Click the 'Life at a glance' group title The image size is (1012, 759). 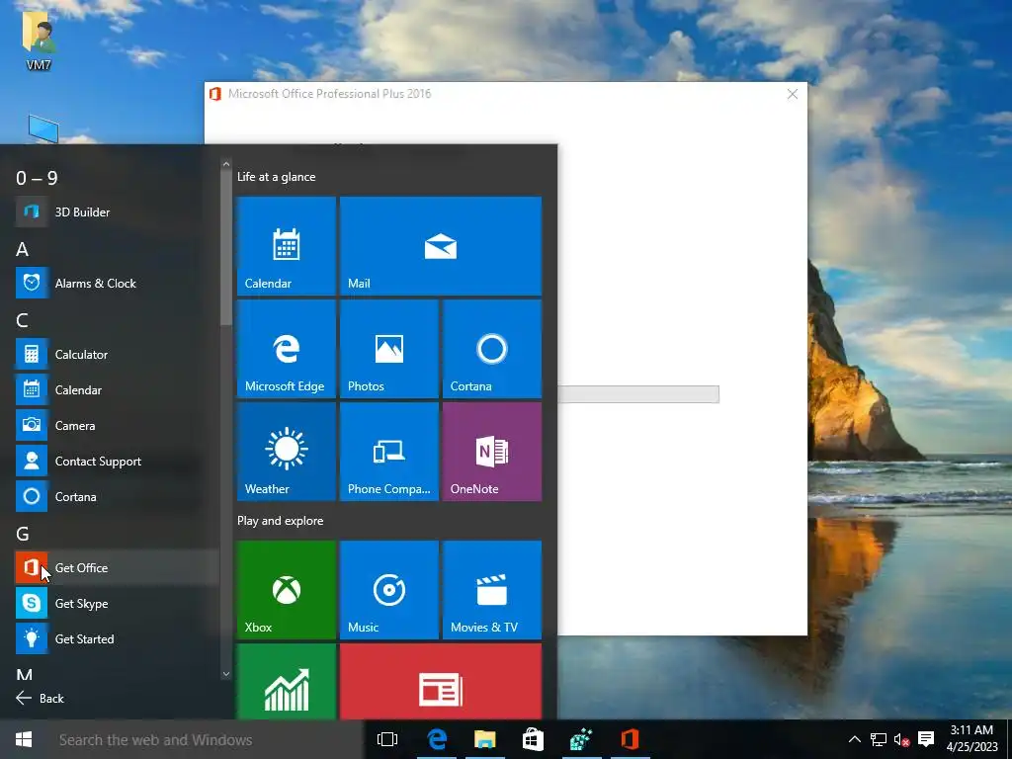point(277,177)
